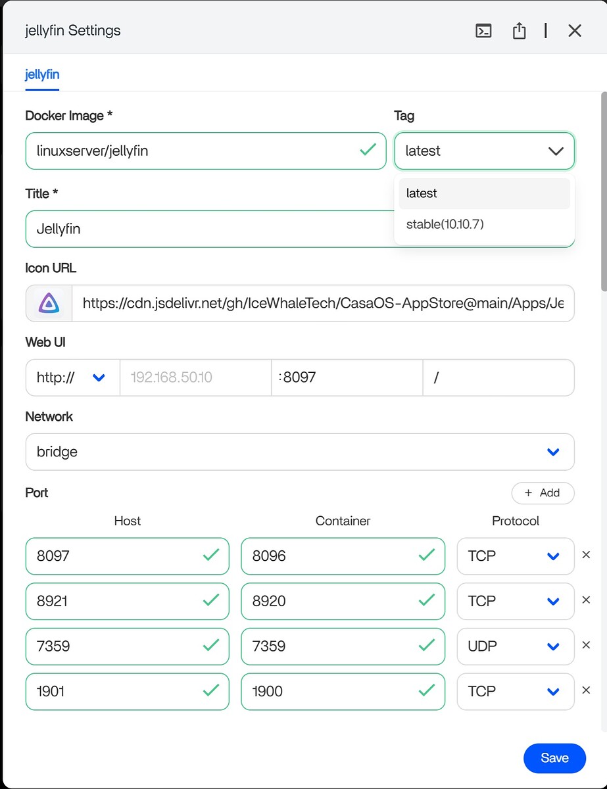Edit container port 7359 field
Viewport: 607px width, 789px height.
click(343, 646)
